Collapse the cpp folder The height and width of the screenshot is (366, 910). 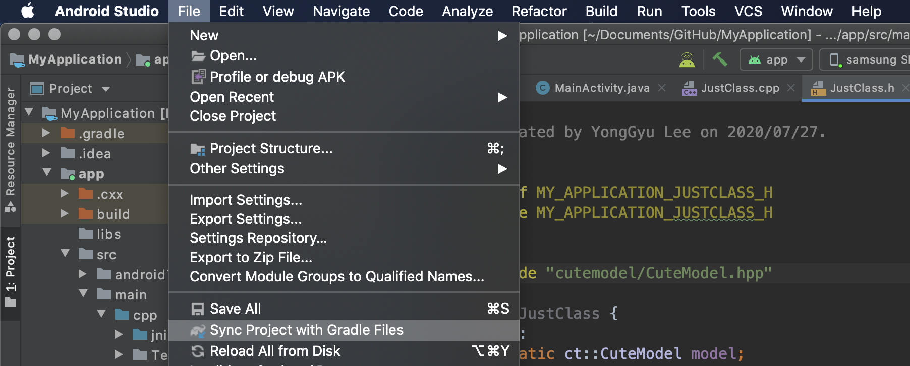point(102,314)
